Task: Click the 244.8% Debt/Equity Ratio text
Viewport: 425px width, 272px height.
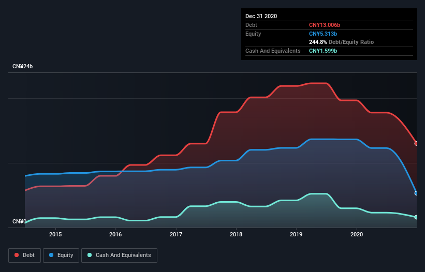Action: pyautogui.click(x=341, y=42)
